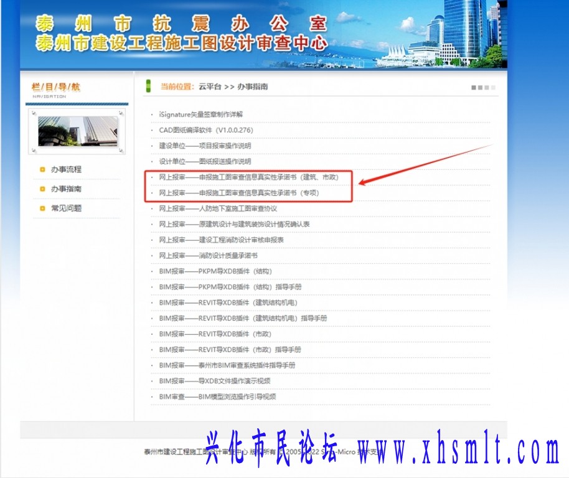Viewport: 569px width, 478px height.
Task: Open CAD图纸编译软件 (V1.0.0.276) link
Action: point(206,130)
